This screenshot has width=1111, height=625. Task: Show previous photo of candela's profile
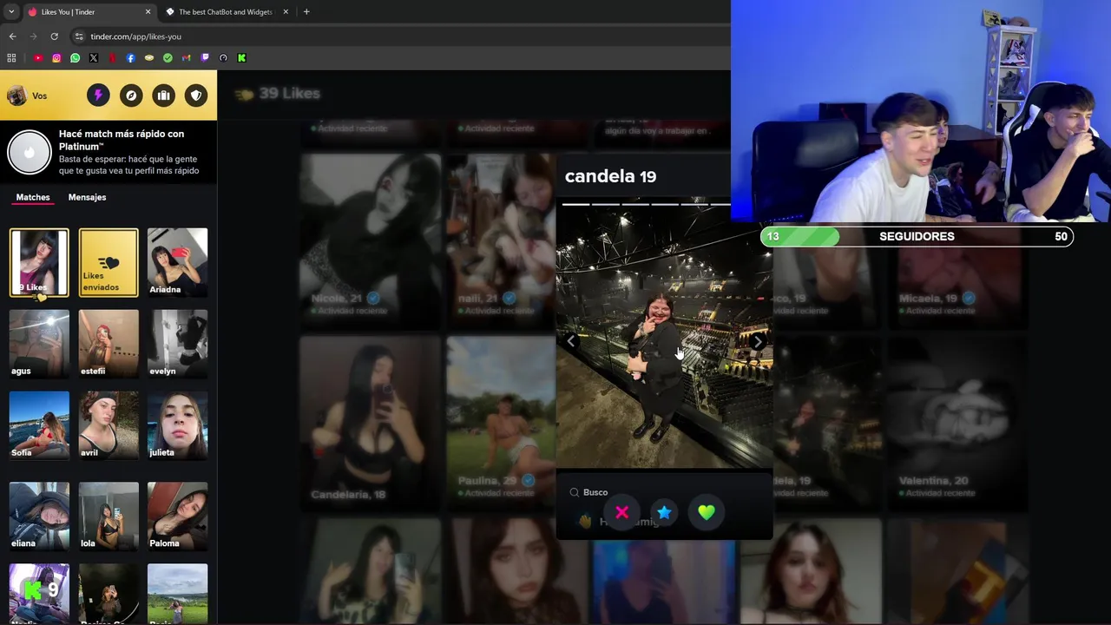[x=571, y=341]
